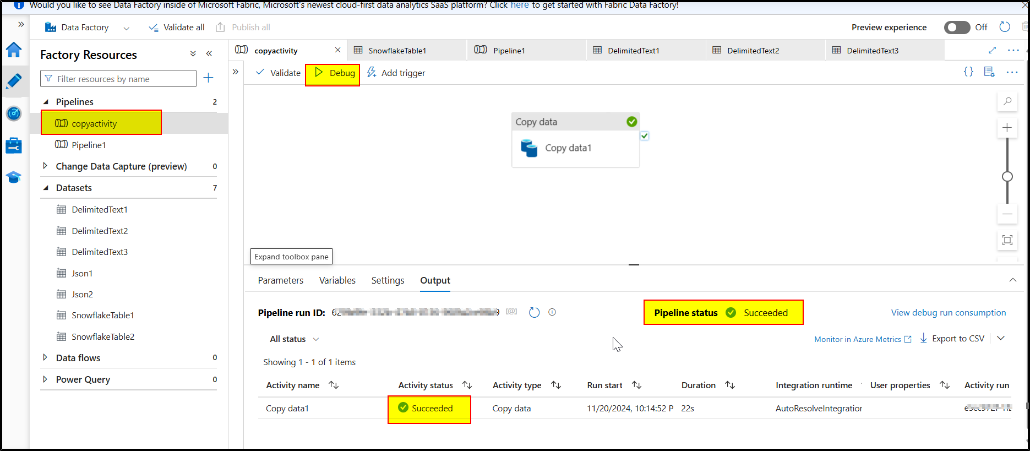Open the Variables tab
Viewport: 1030px width, 451px height.
point(337,280)
